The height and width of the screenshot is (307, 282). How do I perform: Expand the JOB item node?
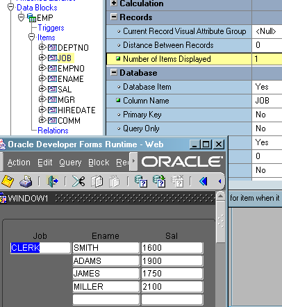pos(42,57)
